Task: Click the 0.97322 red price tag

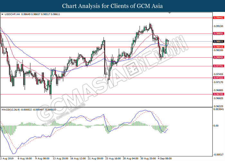Action: click(x=218, y=78)
